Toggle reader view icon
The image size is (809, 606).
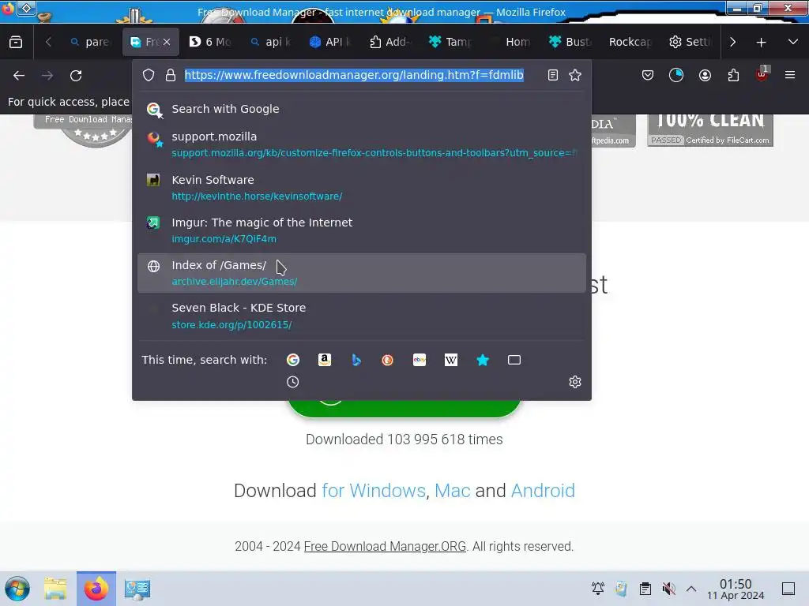coord(552,75)
